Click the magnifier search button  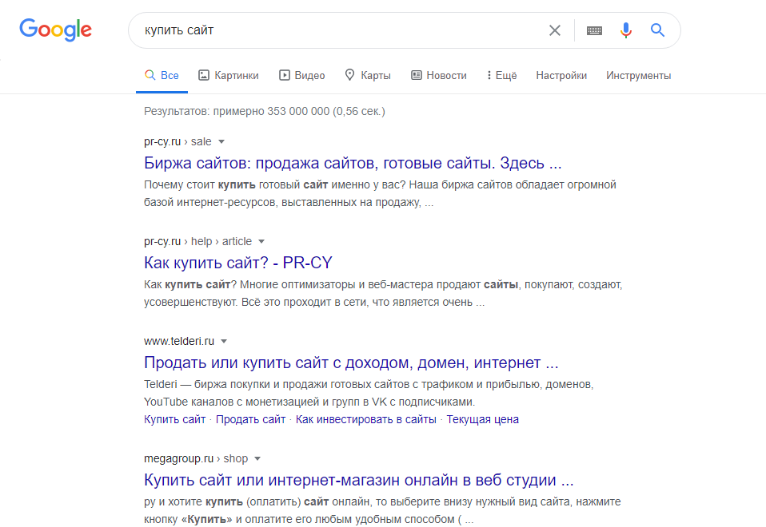tap(657, 30)
